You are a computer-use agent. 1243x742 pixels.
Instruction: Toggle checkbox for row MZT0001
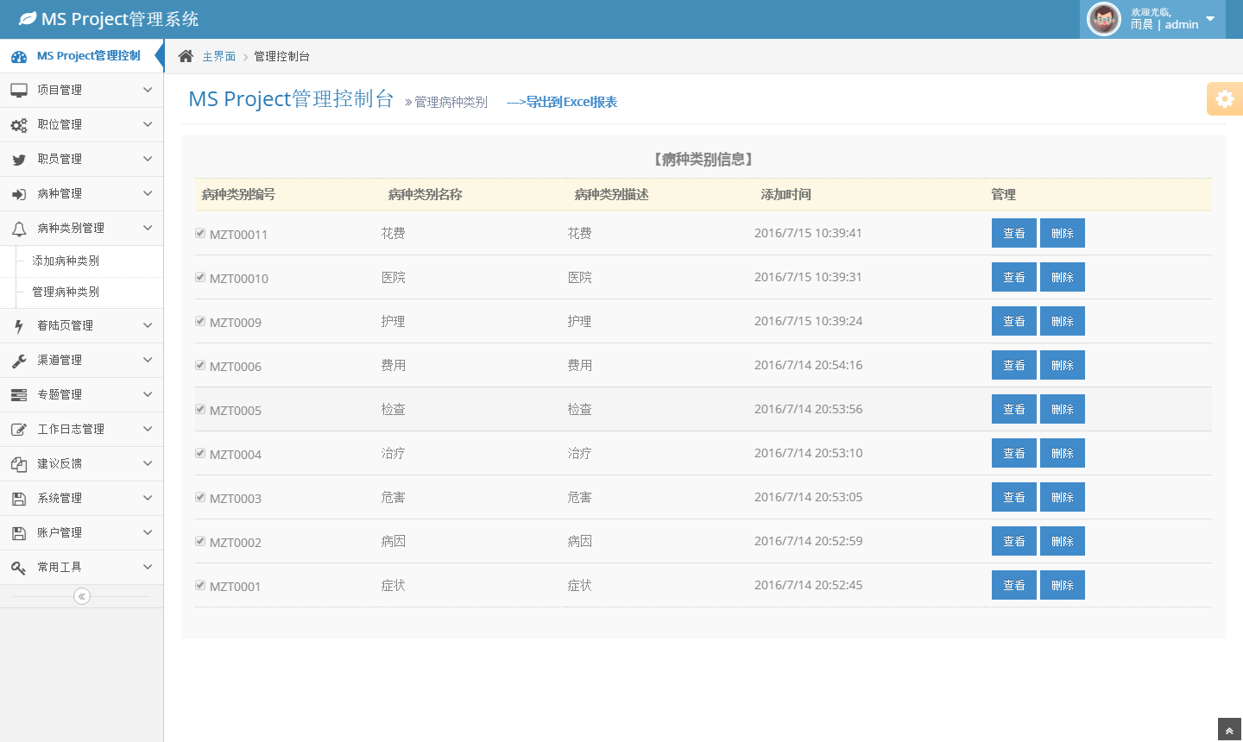(200, 585)
